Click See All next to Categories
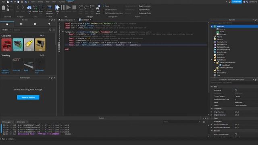The width and height of the screenshot is (258, 145). tap(42, 35)
